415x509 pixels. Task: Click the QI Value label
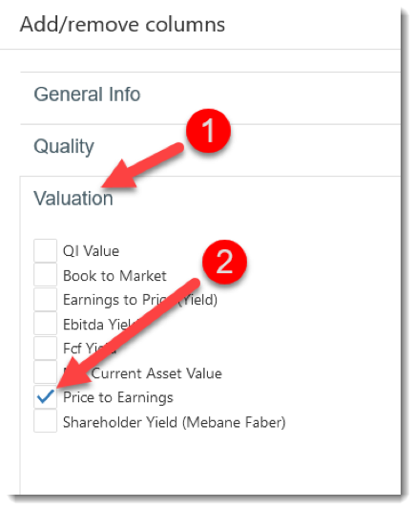[91, 251]
